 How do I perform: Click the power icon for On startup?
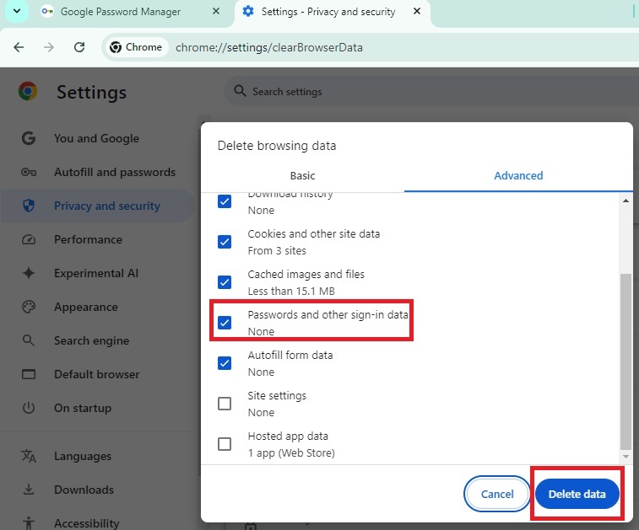pos(29,408)
